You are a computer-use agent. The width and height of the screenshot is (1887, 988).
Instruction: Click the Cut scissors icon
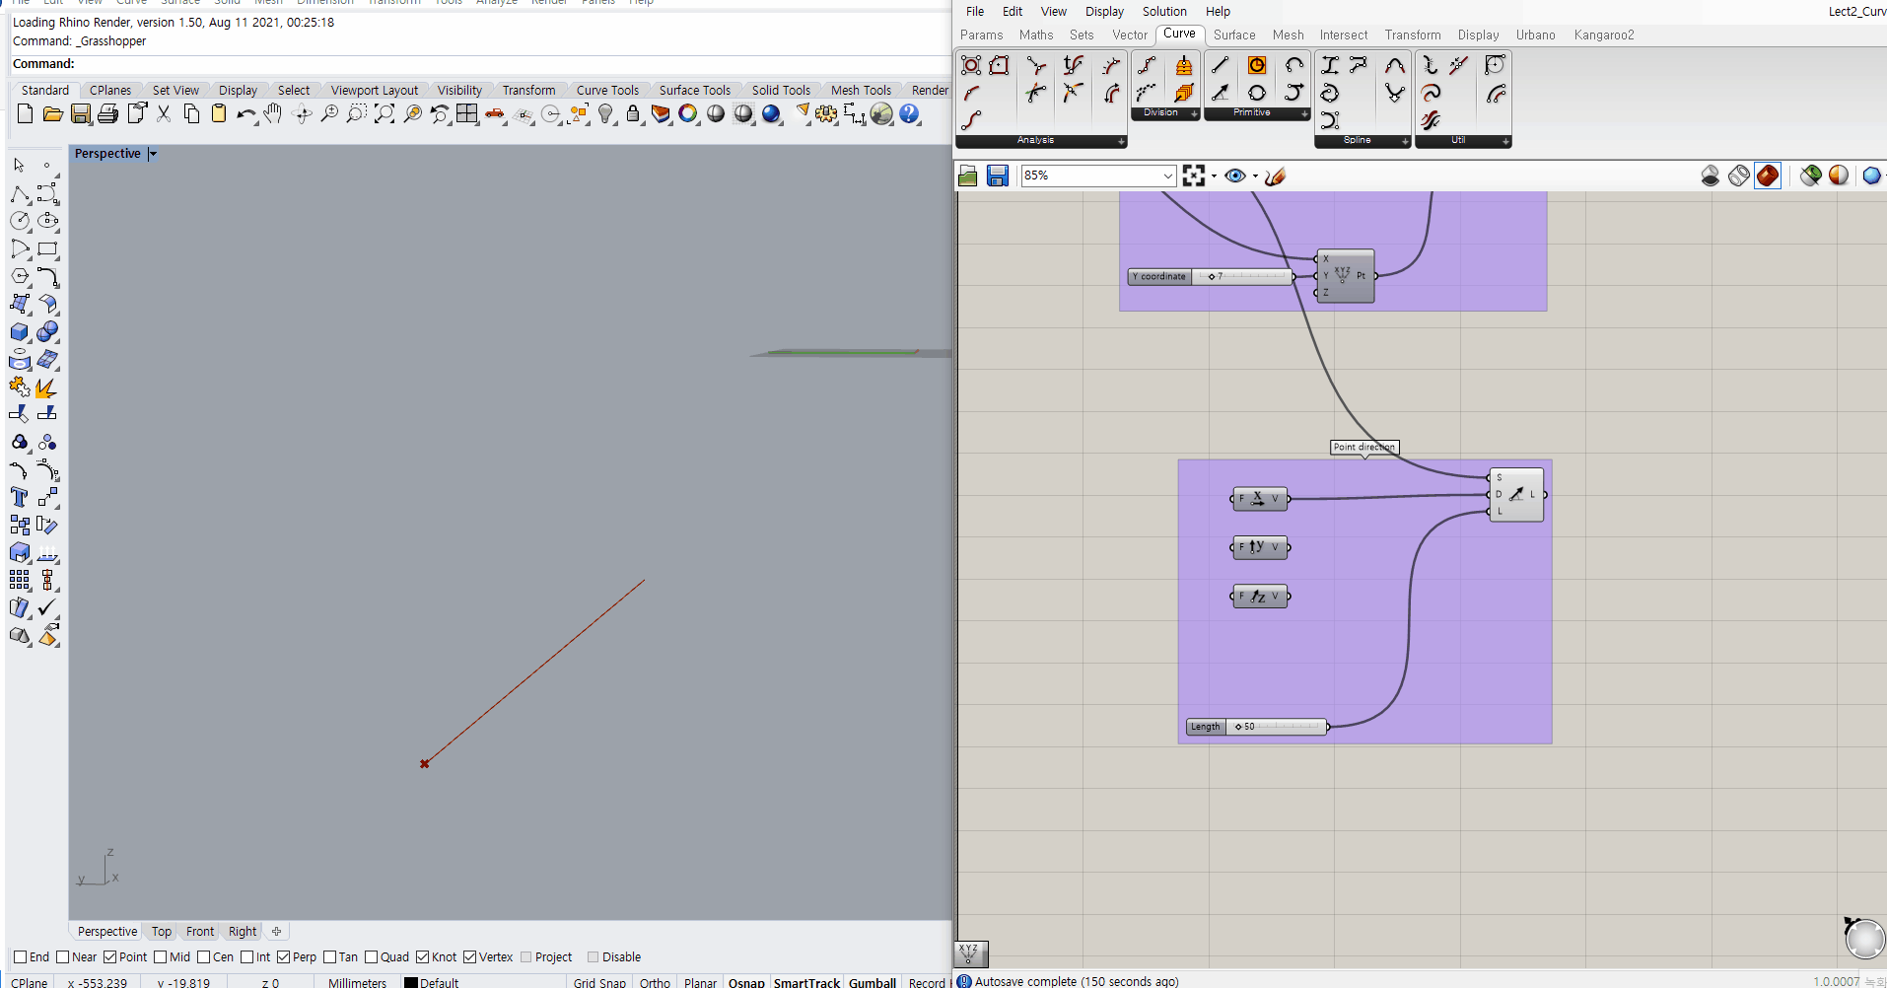point(164,114)
